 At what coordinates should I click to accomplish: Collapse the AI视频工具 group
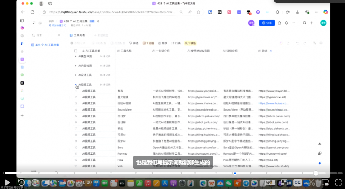[x=76, y=85]
